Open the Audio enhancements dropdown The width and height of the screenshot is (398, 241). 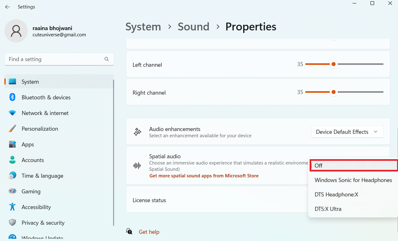click(x=347, y=132)
